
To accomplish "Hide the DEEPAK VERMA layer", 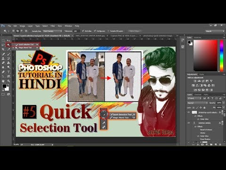I will (189, 123).
